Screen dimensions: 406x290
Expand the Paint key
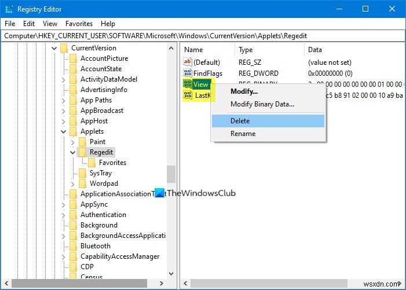pyautogui.click(x=73, y=142)
